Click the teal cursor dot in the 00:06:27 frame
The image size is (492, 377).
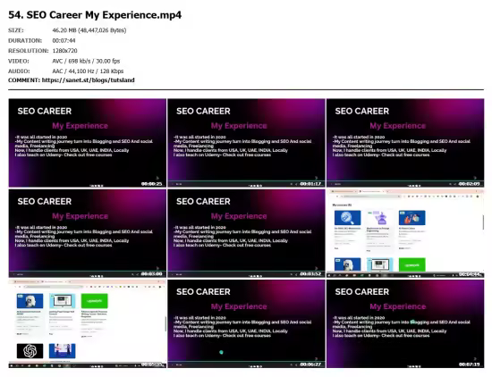(221, 352)
